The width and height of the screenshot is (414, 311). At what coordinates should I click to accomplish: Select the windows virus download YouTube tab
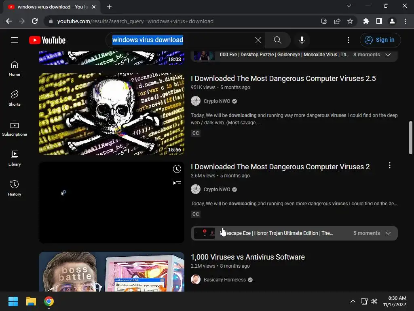click(51, 7)
